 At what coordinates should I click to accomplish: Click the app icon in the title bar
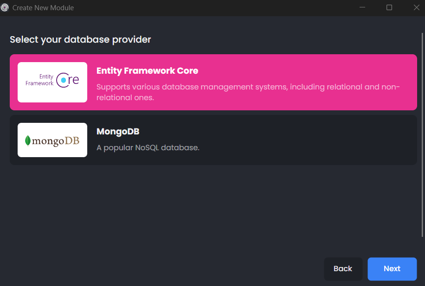pos(5,7)
